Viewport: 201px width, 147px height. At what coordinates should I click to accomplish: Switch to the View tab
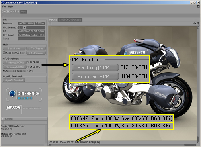click(x=24, y=12)
